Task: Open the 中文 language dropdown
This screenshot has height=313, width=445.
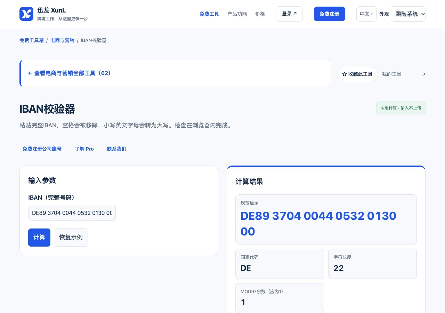Action: [x=366, y=14]
